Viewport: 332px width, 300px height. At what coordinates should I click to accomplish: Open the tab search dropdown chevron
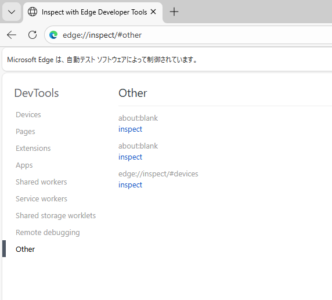tap(12, 12)
